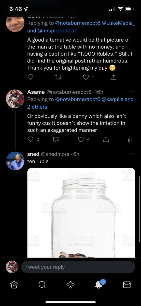Viewport: 141px width, 306px height.
Task: Share Asame's penny tweet
Action: click(106, 139)
